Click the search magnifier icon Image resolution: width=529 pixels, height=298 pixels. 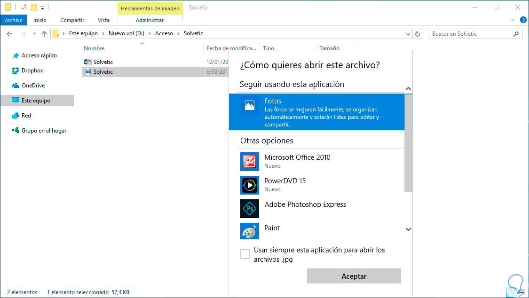[x=516, y=34]
